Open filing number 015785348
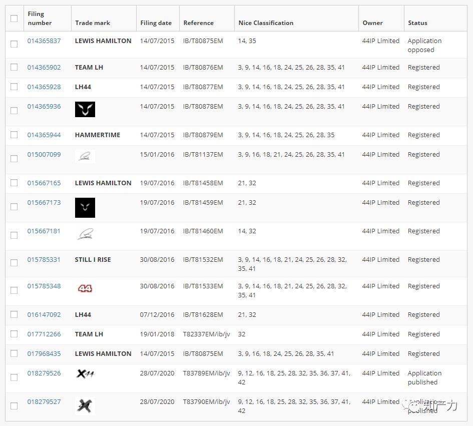The height and width of the screenshot is (426, 473). [x=44, y=286]
